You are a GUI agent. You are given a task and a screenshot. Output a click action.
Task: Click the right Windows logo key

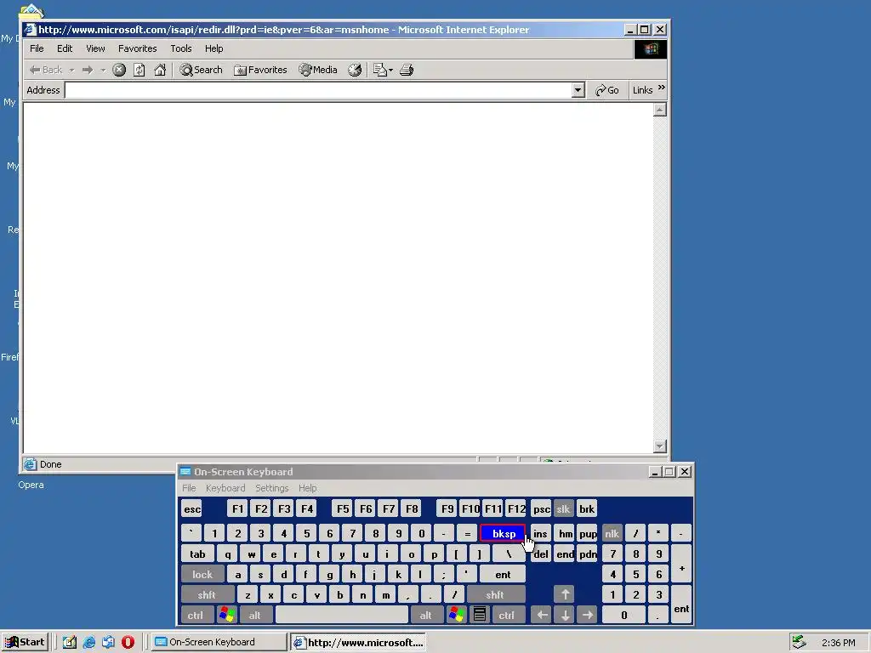point(457,616)
